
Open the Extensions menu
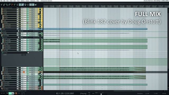(x=33, y=1)
